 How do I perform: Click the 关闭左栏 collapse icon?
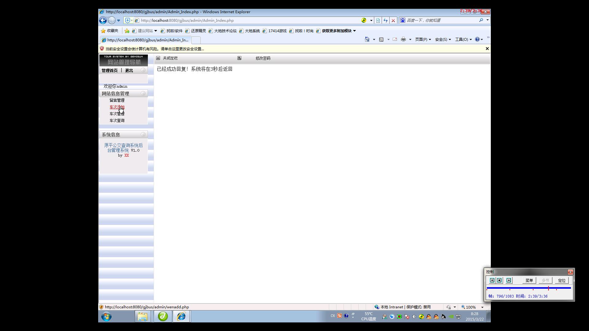[x=158, y=58]
